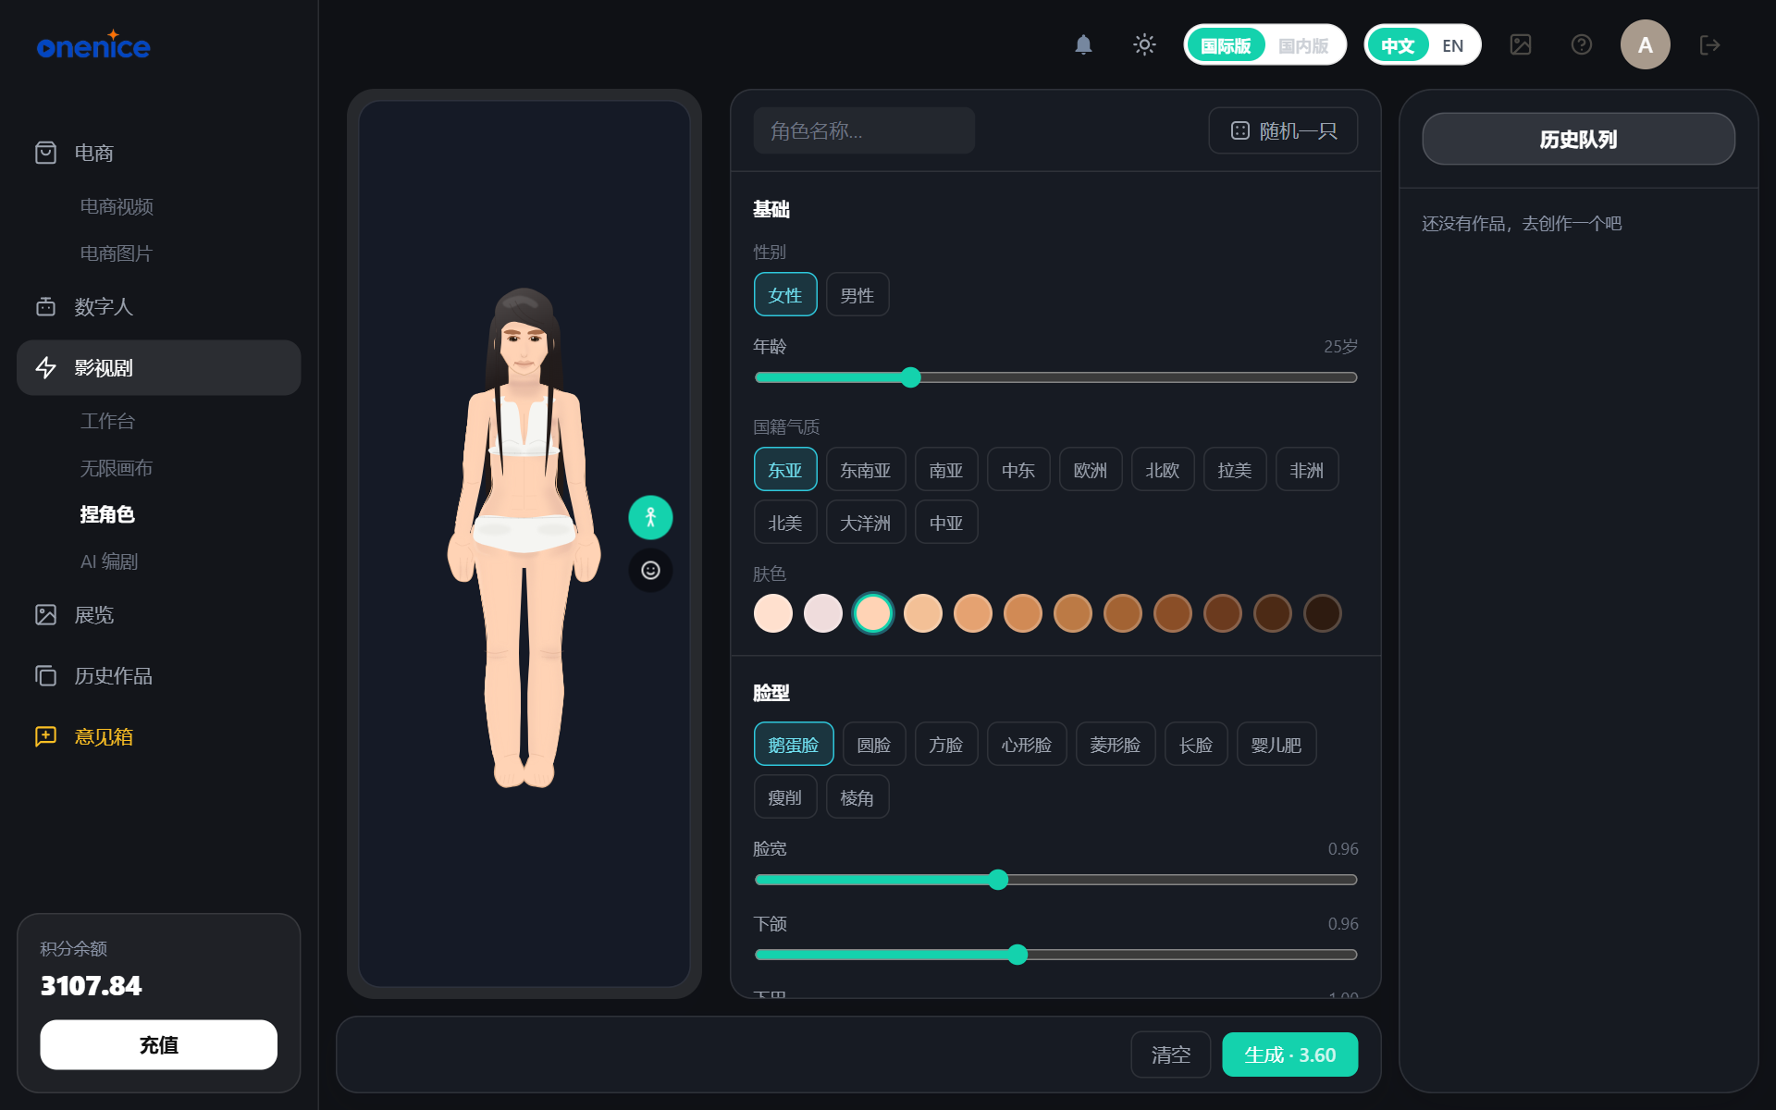The height and width of the screenshot is (1110, 1776).
Task: Switch to body view icon
Action: [x=650, y=517]
